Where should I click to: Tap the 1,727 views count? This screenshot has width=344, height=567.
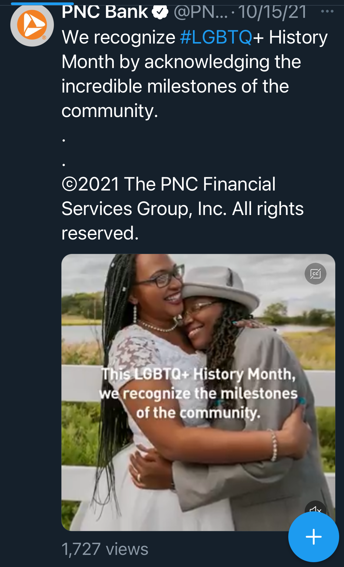(x=105, y=549)
